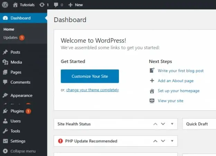The image size is (216, 156).
Task: Open the updates icon in admin bar
Action: coord(42,5)
